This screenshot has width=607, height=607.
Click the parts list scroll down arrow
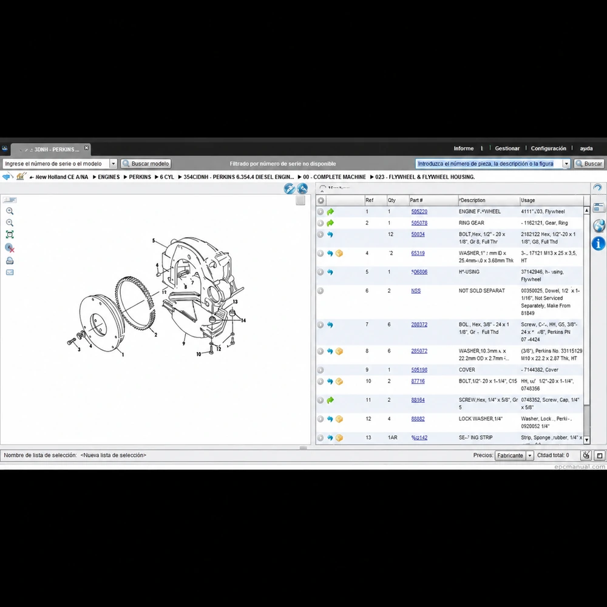586,439
